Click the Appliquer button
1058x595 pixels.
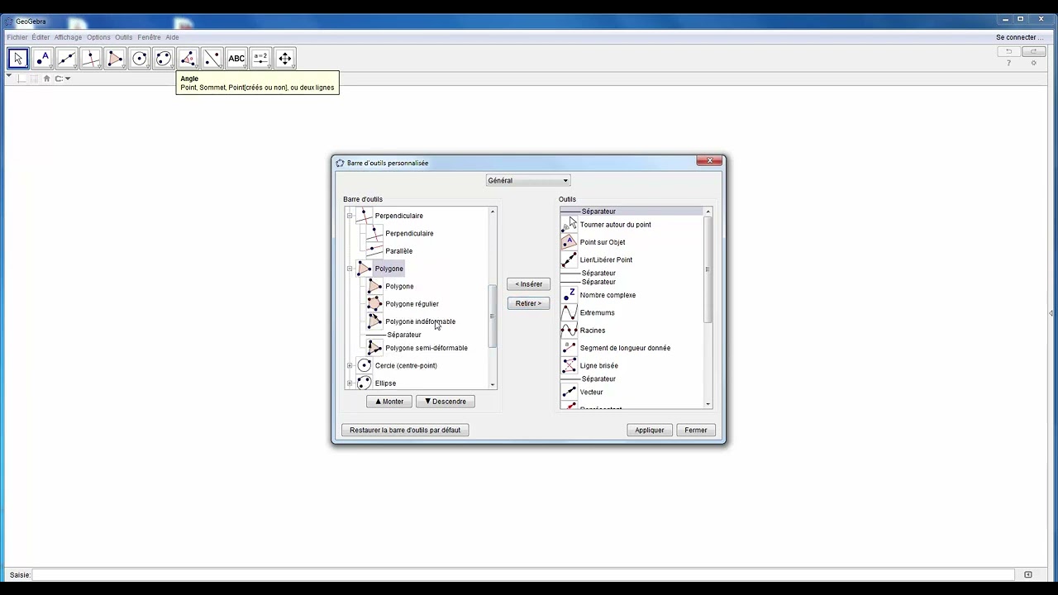(x=650, y=430)
